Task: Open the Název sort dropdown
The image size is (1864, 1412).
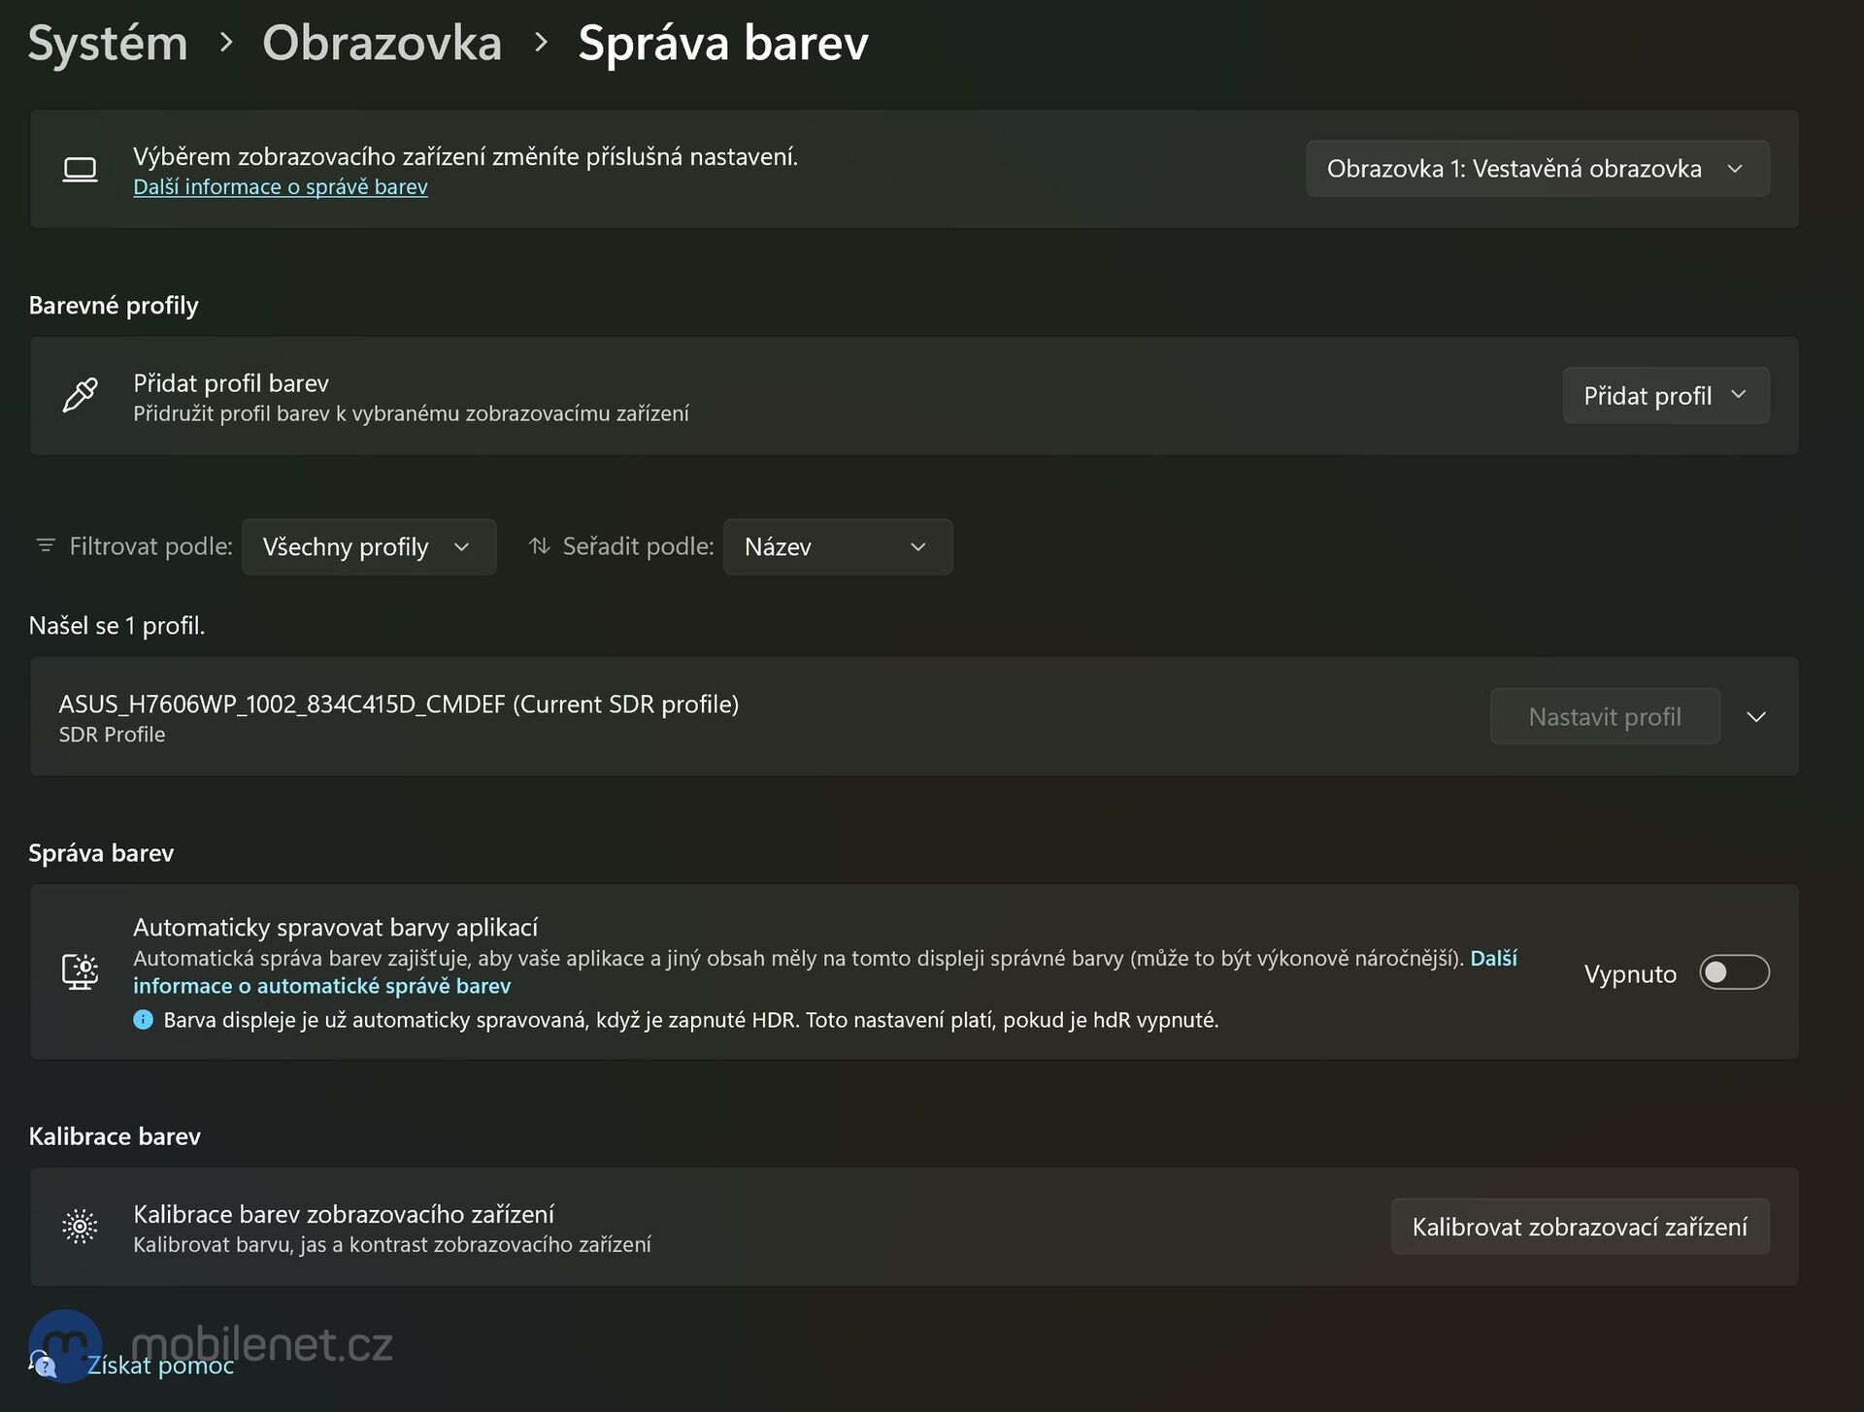Action: coord(837,547)
